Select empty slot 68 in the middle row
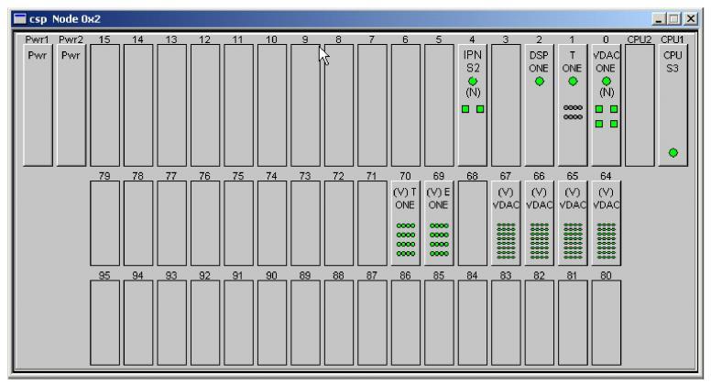Screen dimensions: 711x384 click(473, 223)
